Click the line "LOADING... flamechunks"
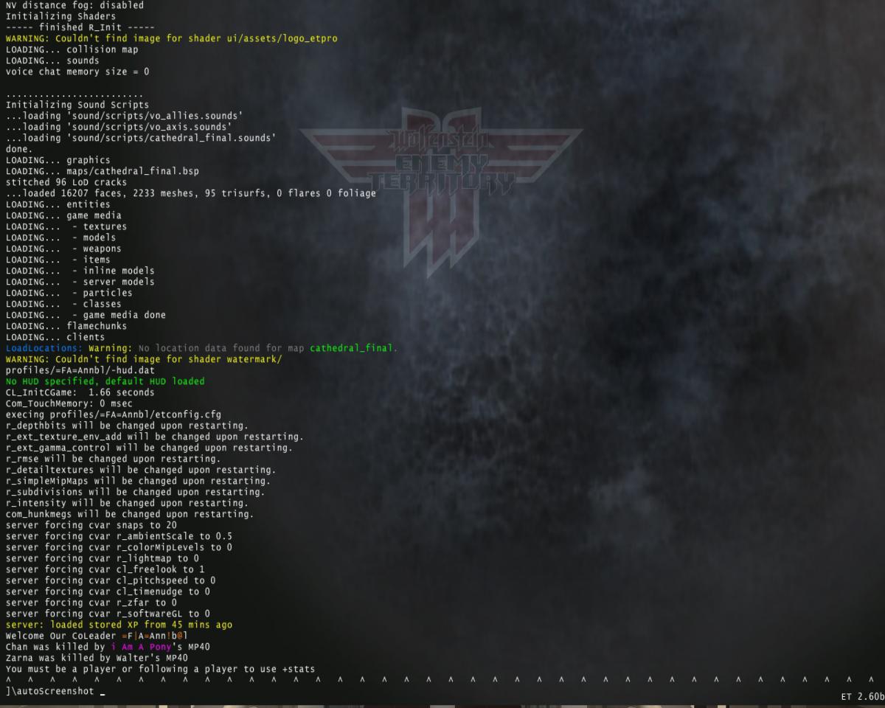The width and height of the screenshot is (885, 708). point(66,326)
